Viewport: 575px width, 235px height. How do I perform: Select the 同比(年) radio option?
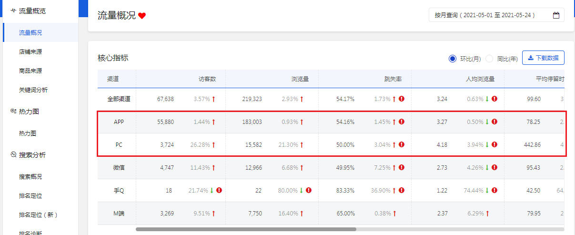pos(489,59)
